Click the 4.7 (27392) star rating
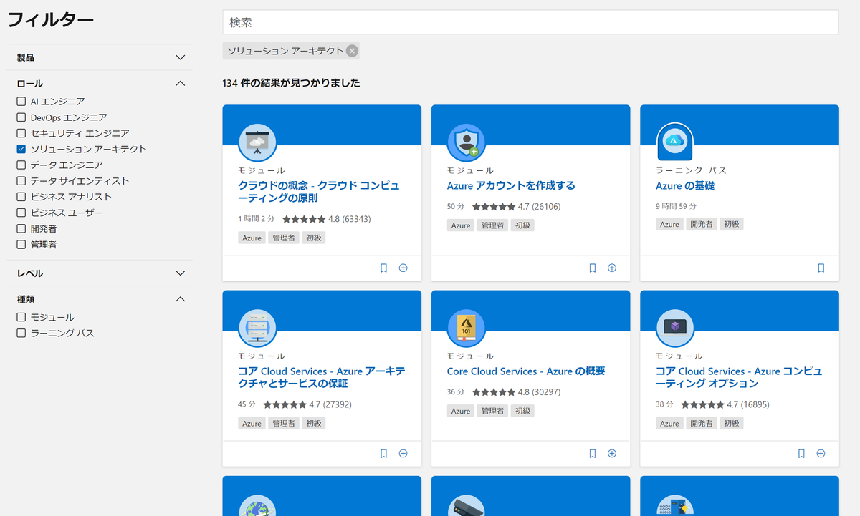The height and width of the screenshot is (516, 860). [x=307, y=404]
